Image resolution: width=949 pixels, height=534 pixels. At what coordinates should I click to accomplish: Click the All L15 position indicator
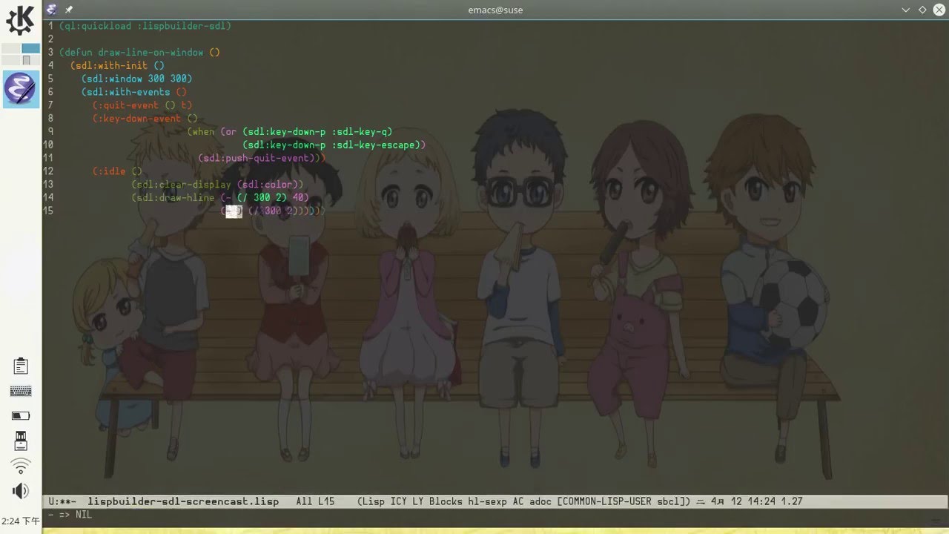[315, 501]
